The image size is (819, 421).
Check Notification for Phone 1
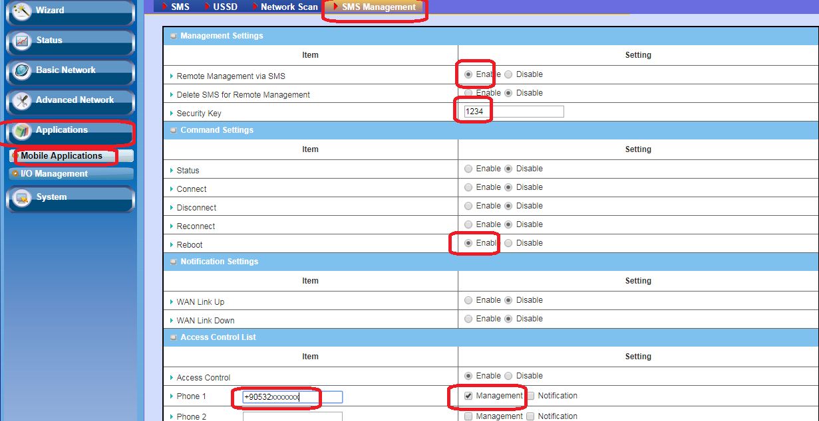pos(530,396)
